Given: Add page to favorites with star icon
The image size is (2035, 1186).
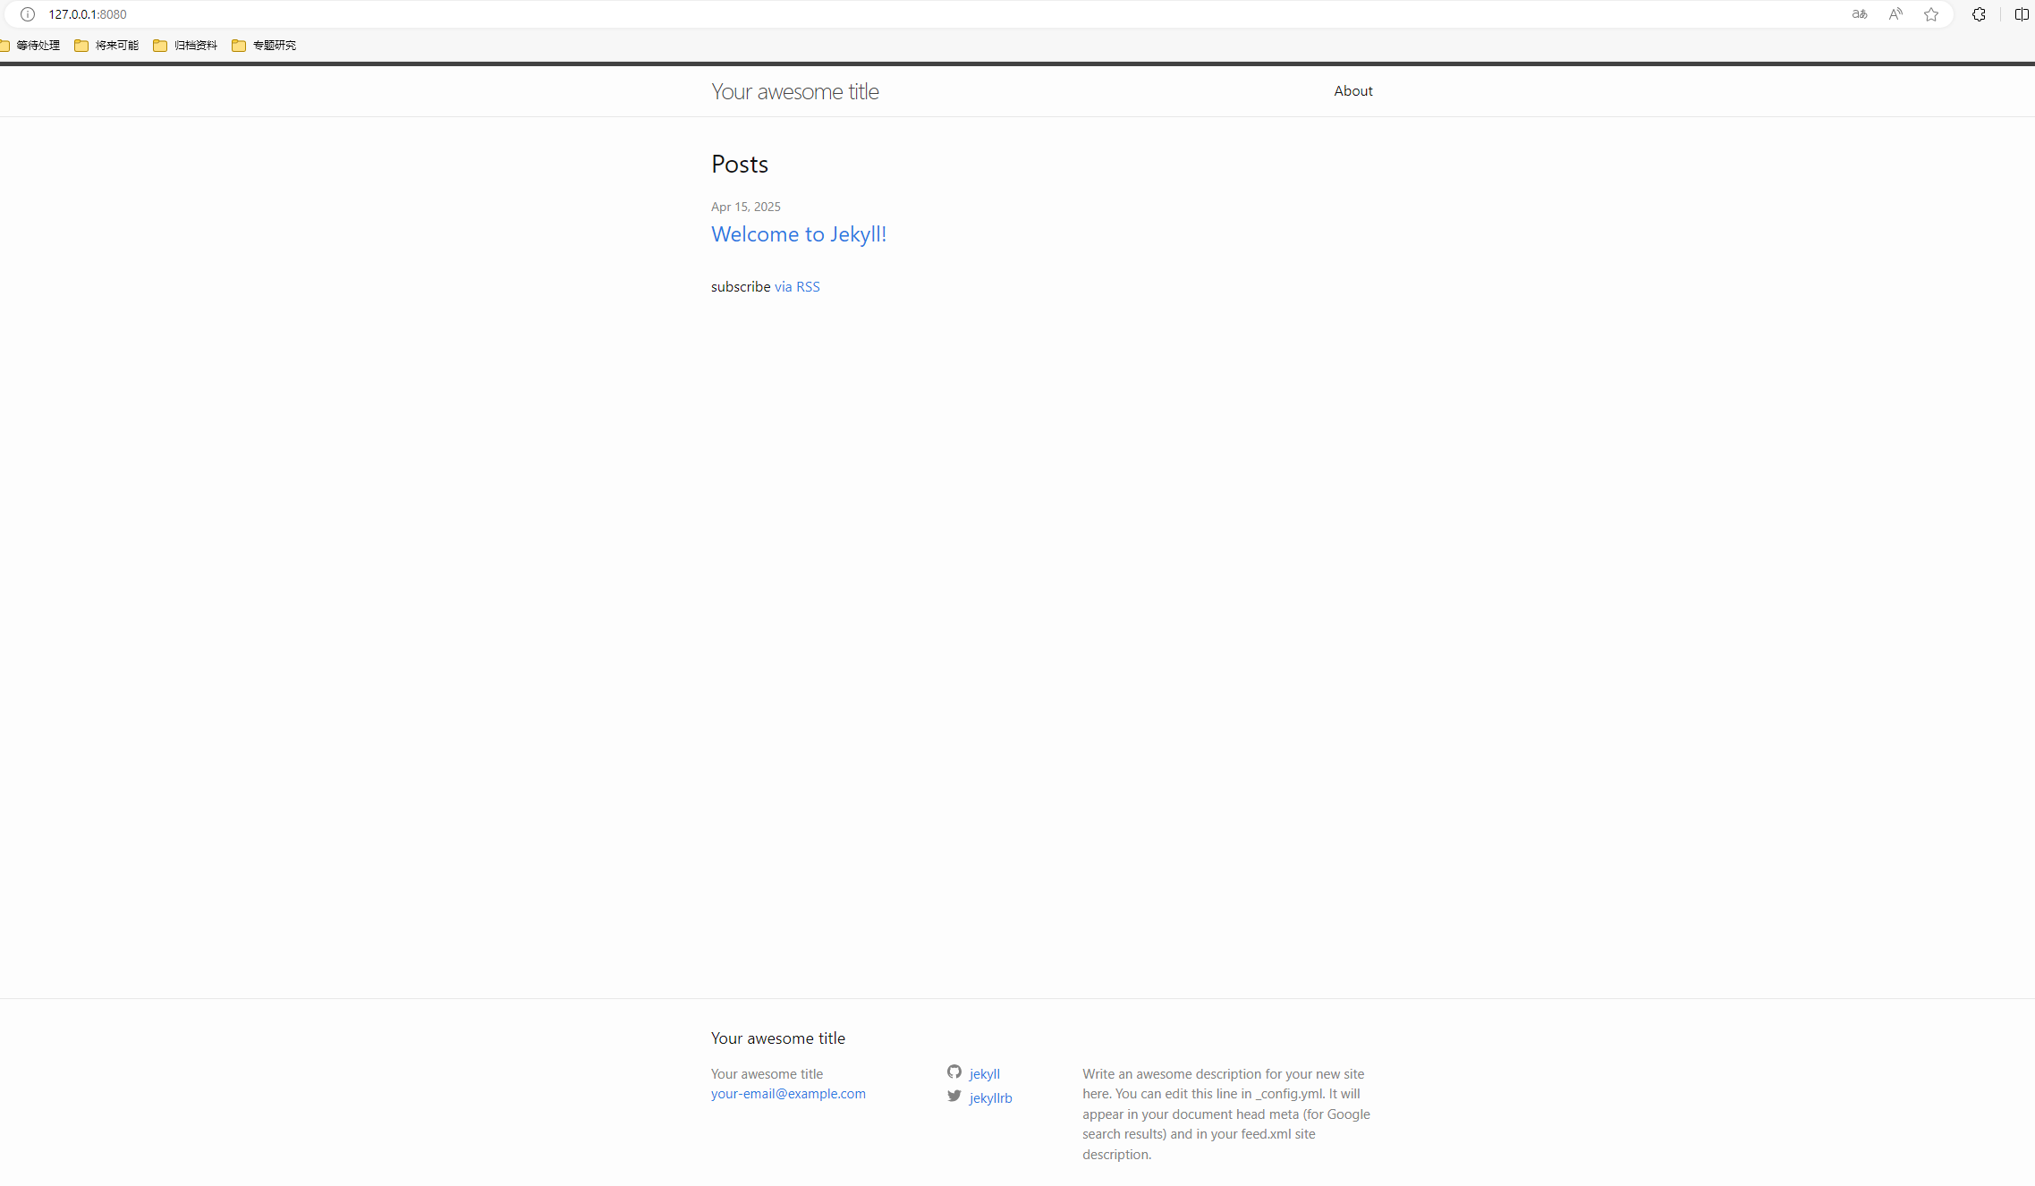Looking at the screenshot, I should 1931,14.
